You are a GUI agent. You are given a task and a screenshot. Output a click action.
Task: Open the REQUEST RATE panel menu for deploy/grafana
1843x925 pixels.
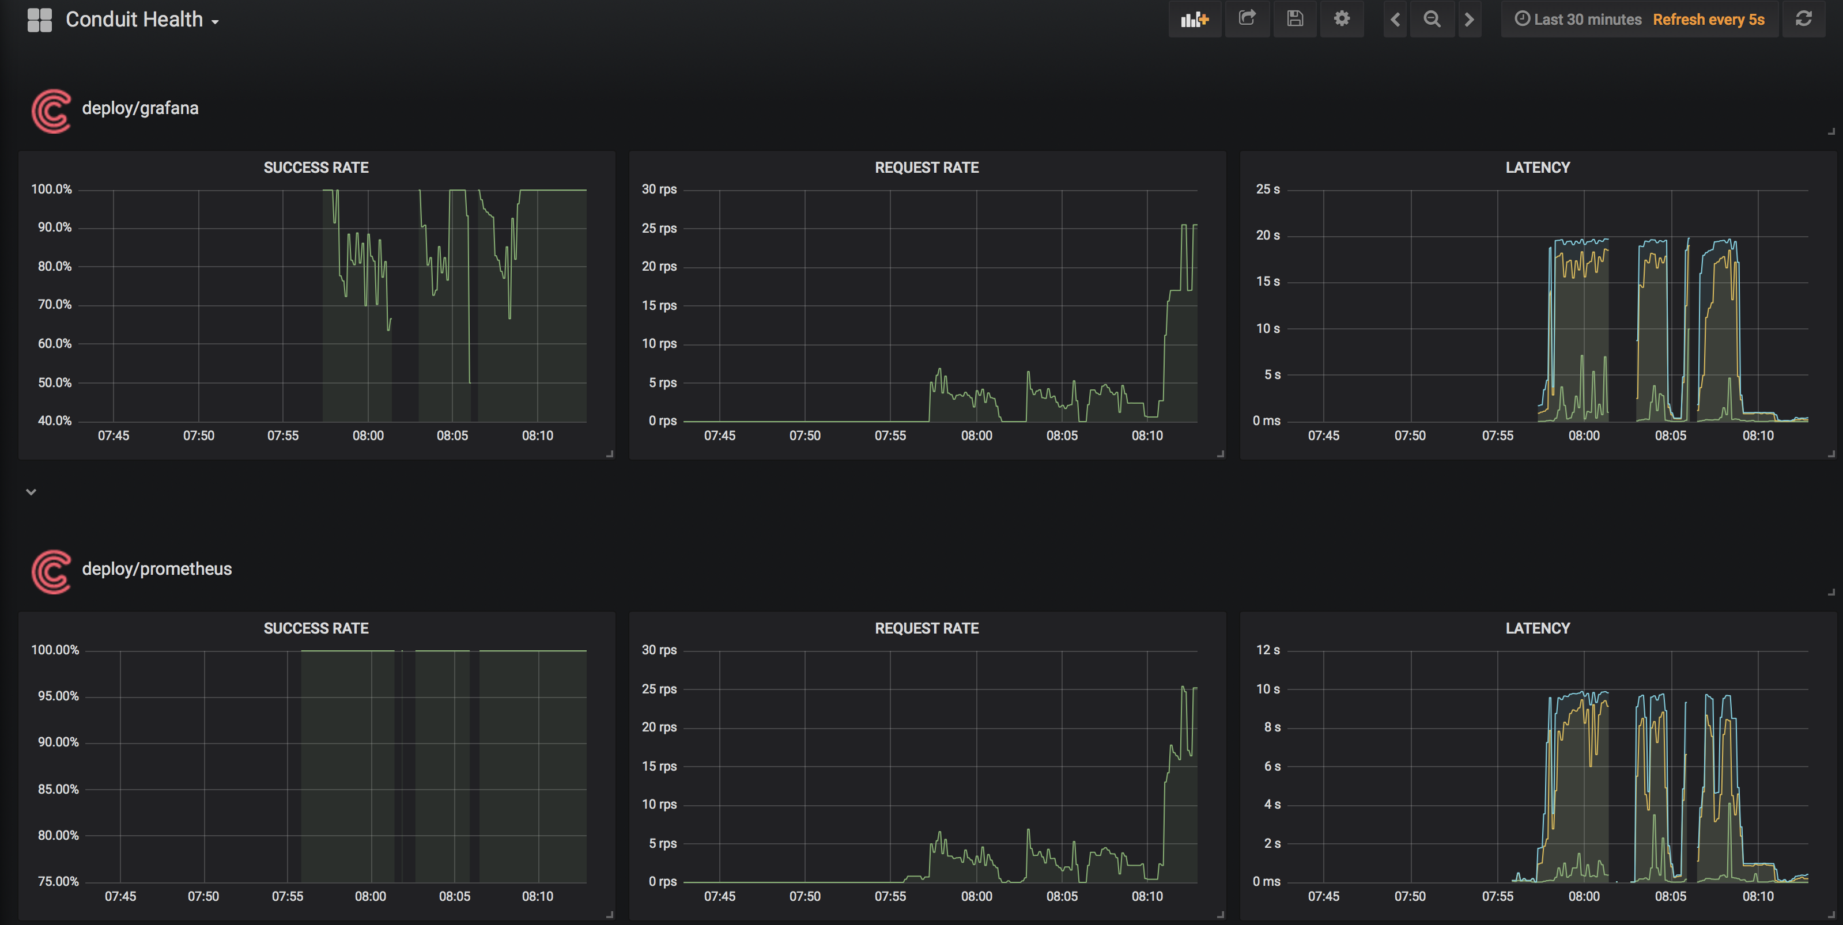pos(927,166)
